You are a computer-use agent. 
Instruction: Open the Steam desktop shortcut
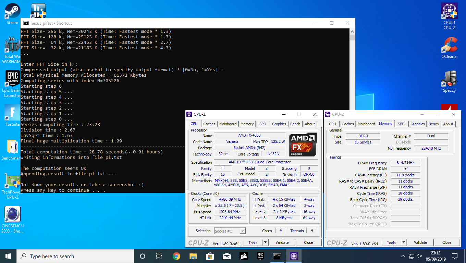tap(12, 14)
